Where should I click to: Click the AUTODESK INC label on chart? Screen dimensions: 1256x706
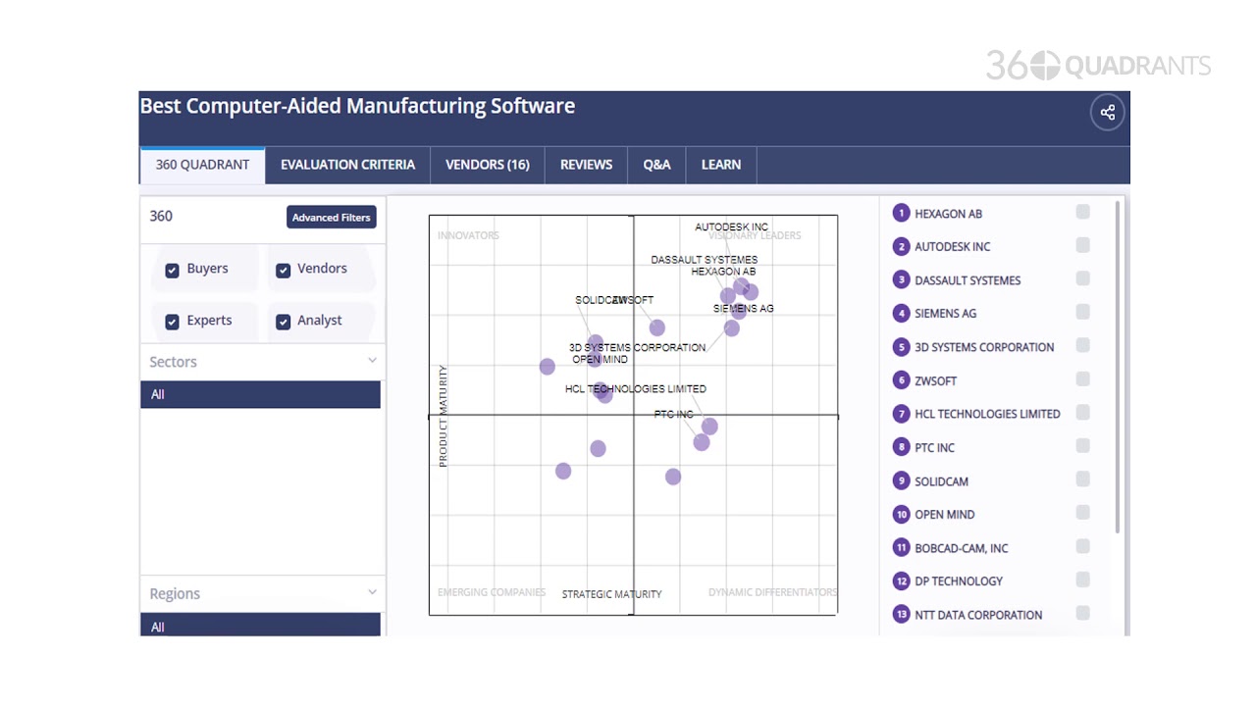point(732,227)
